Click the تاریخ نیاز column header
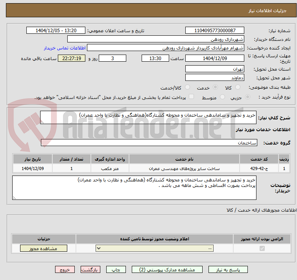297x280 pixels. (x=33, y=159)
